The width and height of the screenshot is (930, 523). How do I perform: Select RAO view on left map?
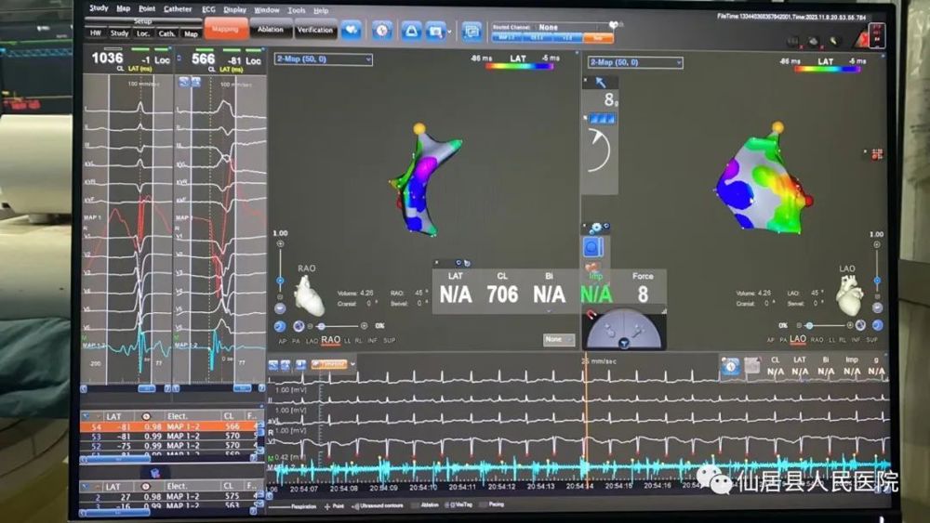(x=330, y=340)
